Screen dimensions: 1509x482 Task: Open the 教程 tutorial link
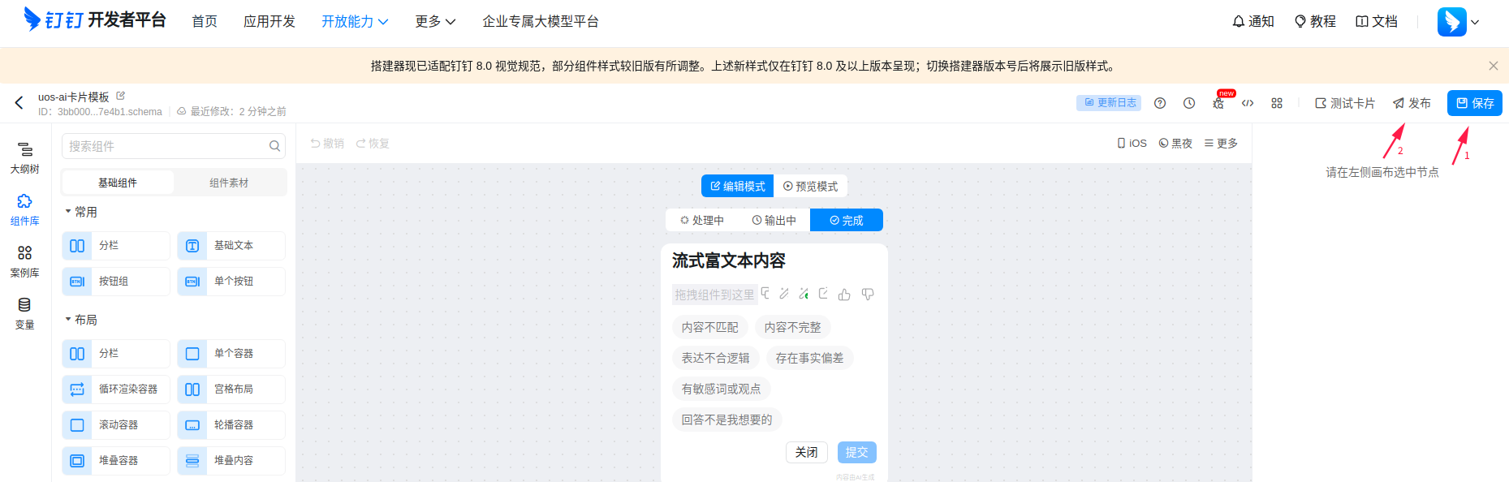(x=1315, y=22)
